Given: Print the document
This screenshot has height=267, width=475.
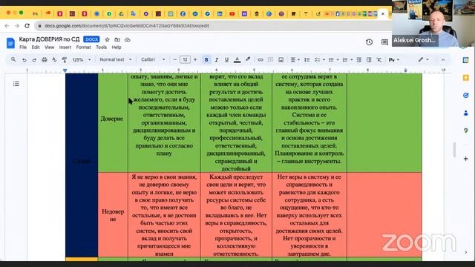Looking at the screenshot, I should point(45,60).
